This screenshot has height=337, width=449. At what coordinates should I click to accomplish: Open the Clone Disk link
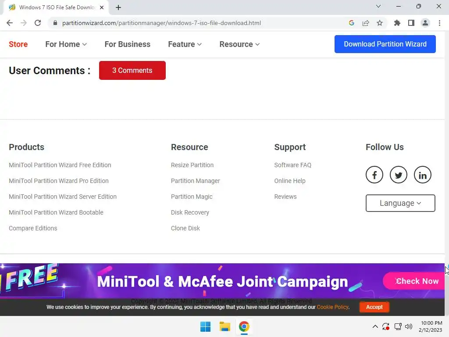(185, 228)
